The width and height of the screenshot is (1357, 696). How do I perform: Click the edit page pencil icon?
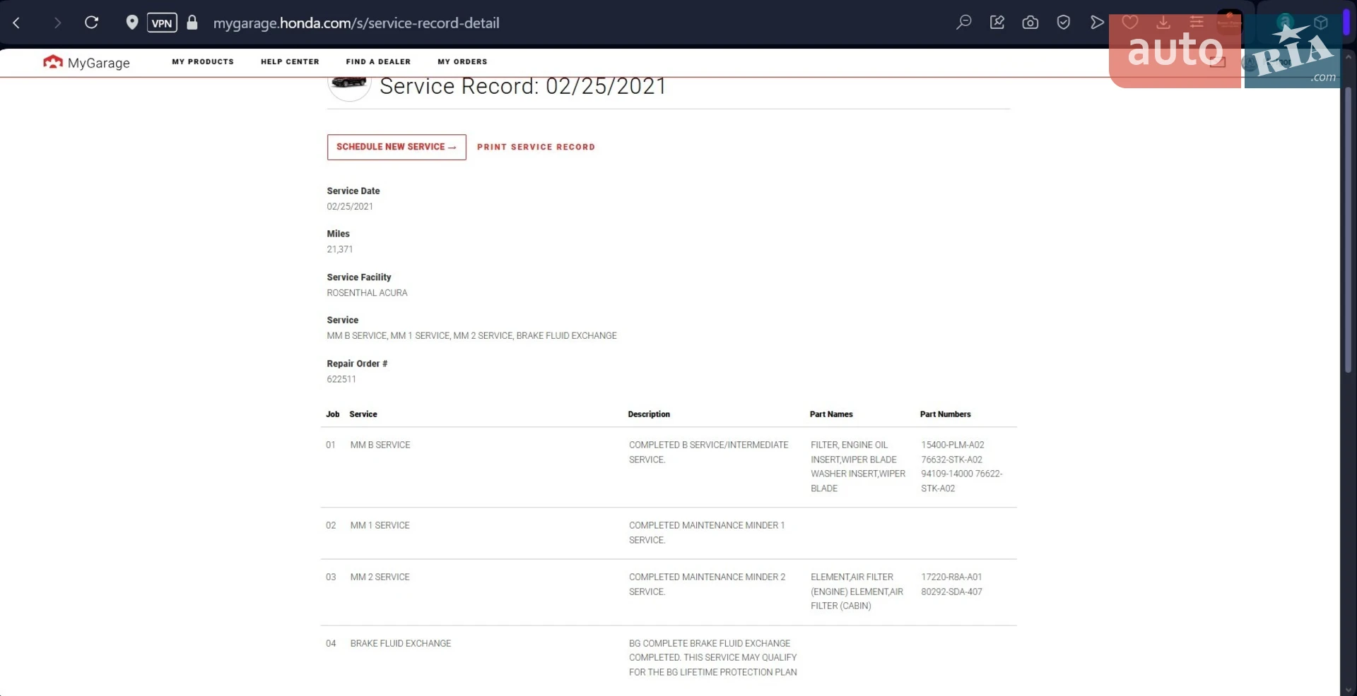[x=997, y=23]
